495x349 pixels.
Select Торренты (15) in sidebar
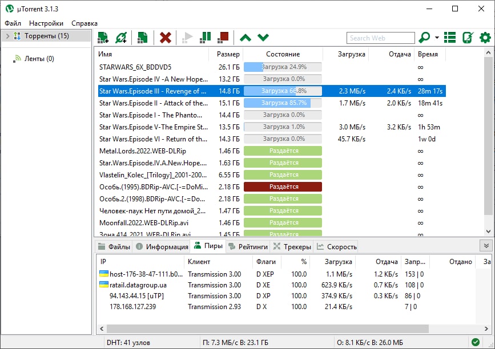pos(46,36)
